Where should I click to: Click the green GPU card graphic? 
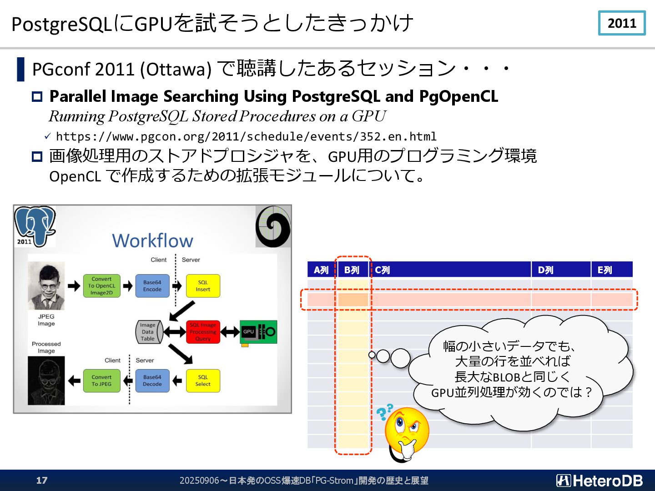tap(258, 333)
